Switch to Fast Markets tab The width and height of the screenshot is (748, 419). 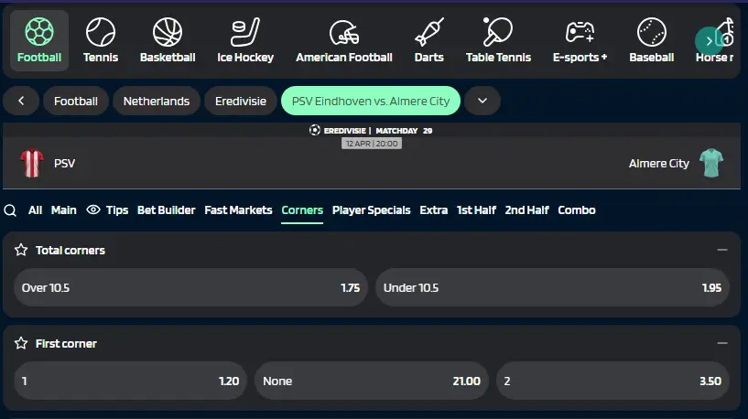point(238,210)
